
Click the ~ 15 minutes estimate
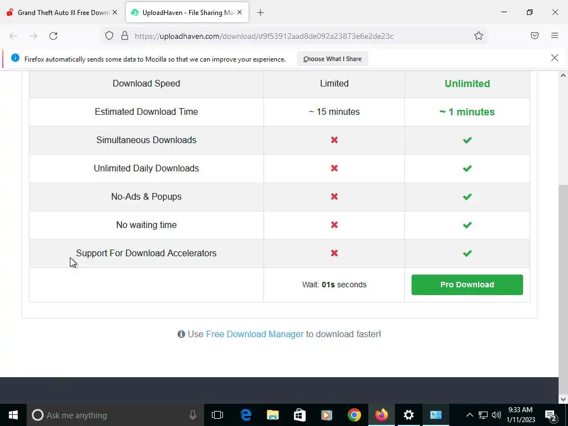334,111
